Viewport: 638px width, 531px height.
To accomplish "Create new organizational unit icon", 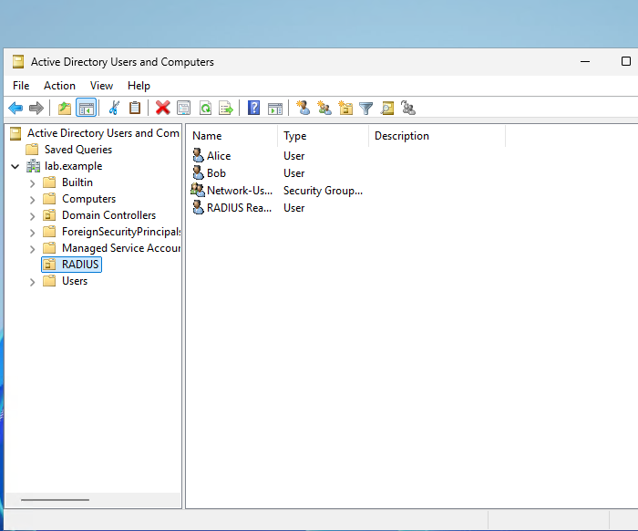I will point(345,108).
